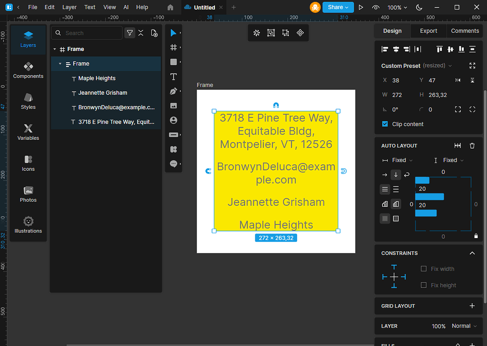Image resolution: width=487 pixels, height=346 pixels.
Task: Select the Rectangle tool
Action: 174,62
